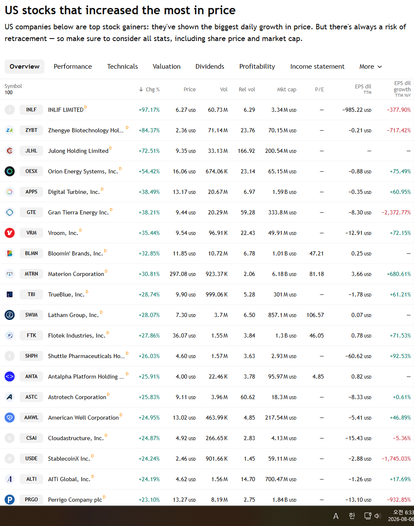Image resolution: width=414 pixels, height=526 pixels.
Task: Open the TBI ticker symbol link
Action: click(x=31, y=294)
